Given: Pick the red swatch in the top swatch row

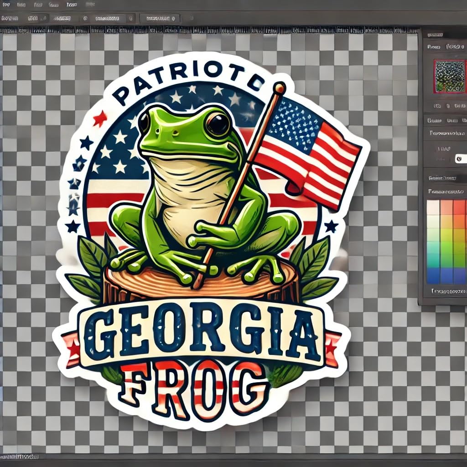Looking at the screenshot, I should point(459,208).
